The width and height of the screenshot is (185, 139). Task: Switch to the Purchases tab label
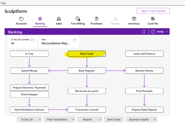[x=96, y=24]
